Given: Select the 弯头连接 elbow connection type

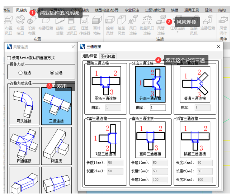Looking at the screenshot, I should (24, 106).
